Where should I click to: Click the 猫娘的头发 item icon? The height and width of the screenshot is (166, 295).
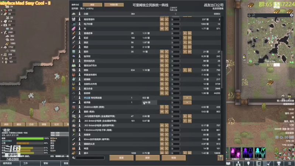click(x=73, y=144)
